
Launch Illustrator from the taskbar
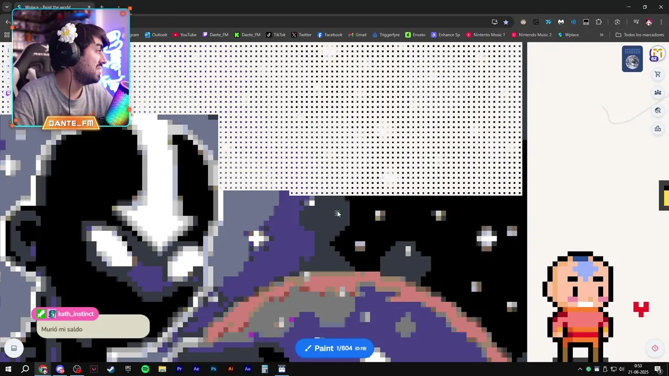point(230,369)
